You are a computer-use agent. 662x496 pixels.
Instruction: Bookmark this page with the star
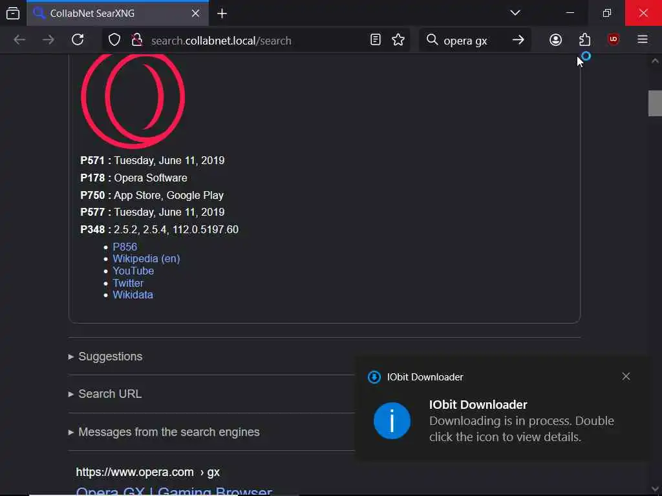click(x=398, y=40)
